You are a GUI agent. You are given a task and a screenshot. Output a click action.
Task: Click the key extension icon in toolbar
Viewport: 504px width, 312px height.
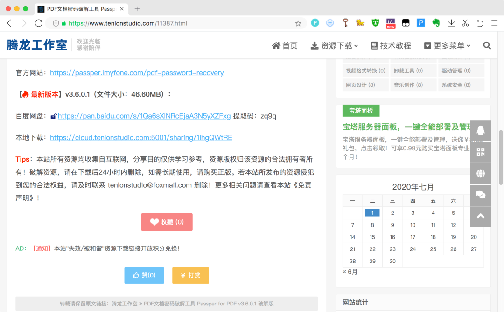tap(345, 23)
